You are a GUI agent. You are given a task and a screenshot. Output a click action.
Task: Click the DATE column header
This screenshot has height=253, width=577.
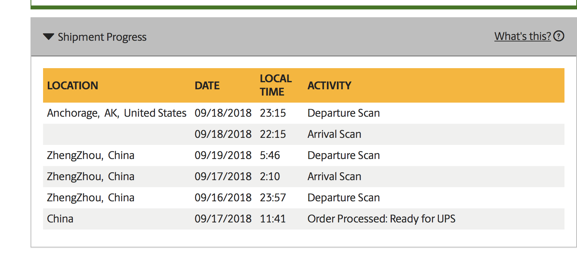207,85
